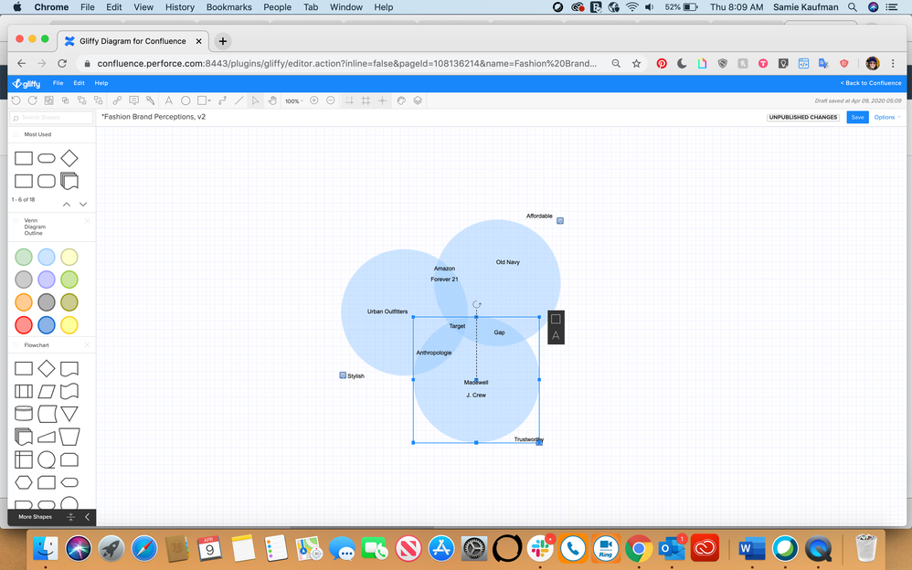
Task: Go Back to Confluence link
Action: tap(871, 83)
